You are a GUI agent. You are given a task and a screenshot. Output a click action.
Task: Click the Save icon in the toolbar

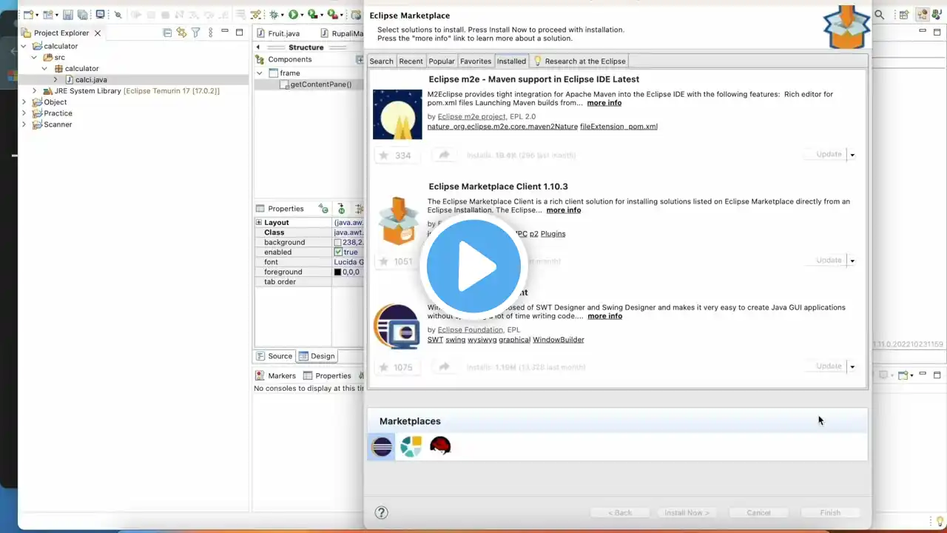[68, 15]
